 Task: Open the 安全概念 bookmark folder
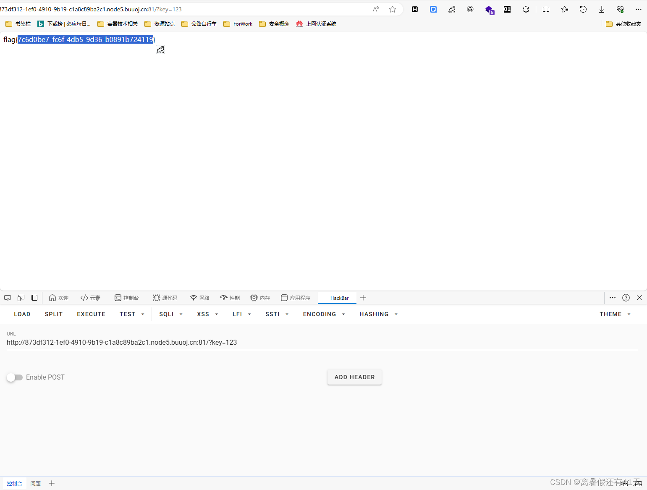coord(274,24)
